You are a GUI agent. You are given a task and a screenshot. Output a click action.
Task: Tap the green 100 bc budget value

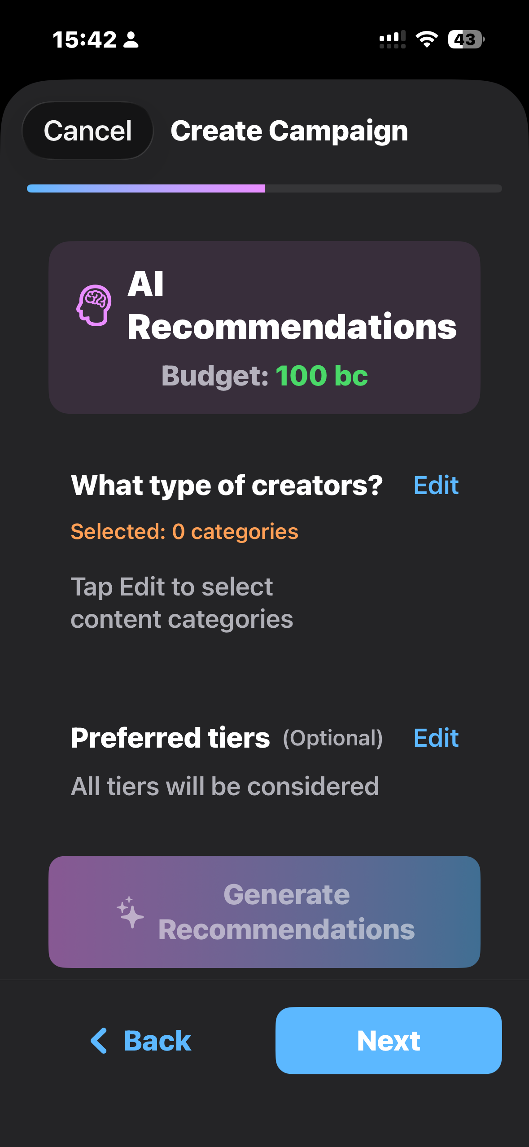pos(321,376)
